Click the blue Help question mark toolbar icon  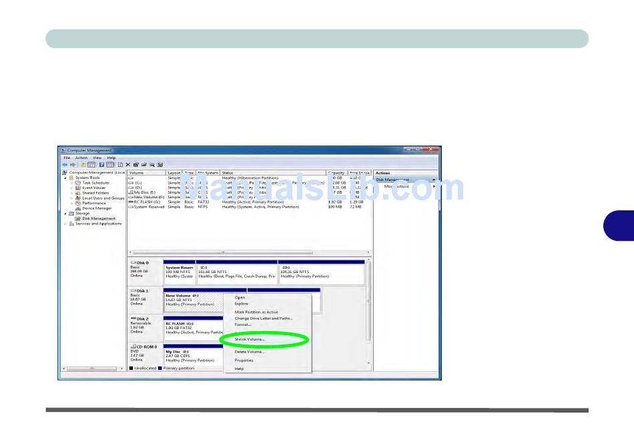pyautogui.click(x=101, y=165)
